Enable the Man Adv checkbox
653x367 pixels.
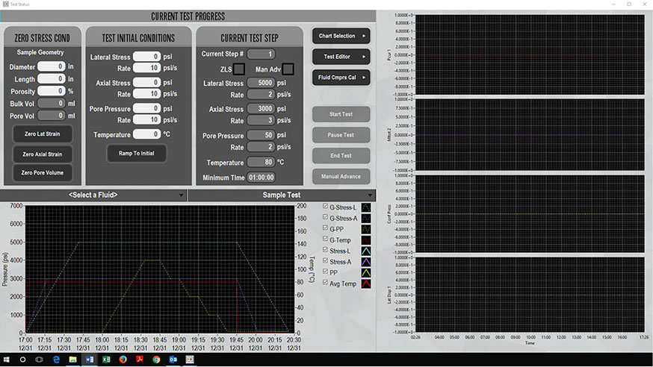tap(288, 69)
